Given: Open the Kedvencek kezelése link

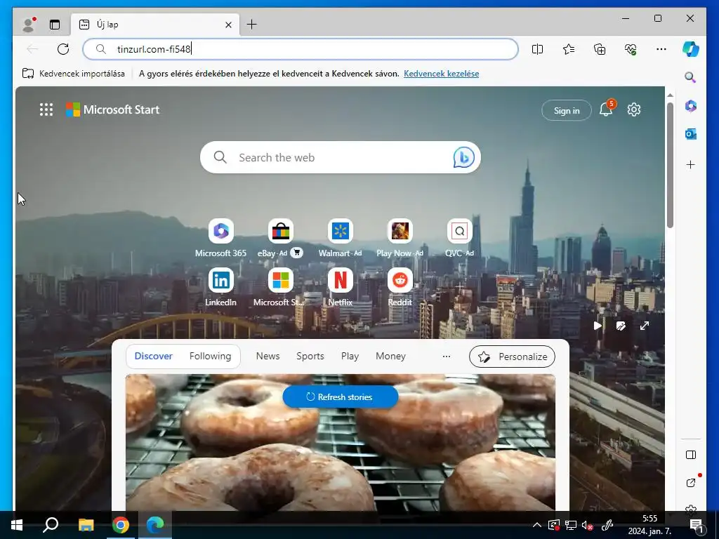Looking at the screenshot, I should pyautogui.click(x=441, y=73).
